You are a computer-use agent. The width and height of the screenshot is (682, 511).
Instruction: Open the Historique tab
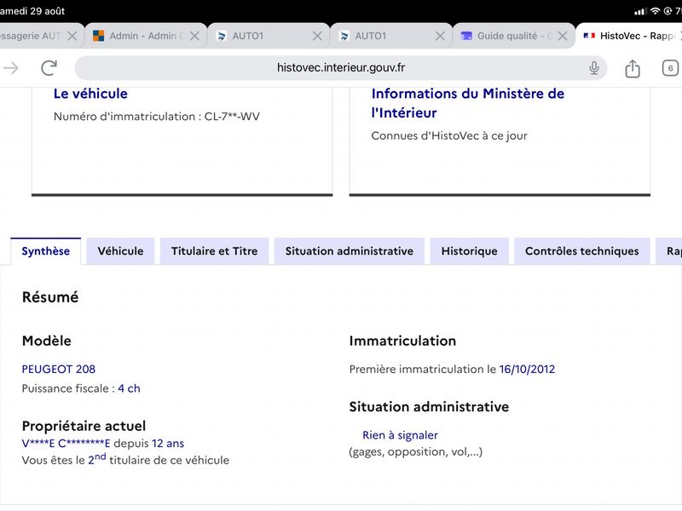[470, 251]
